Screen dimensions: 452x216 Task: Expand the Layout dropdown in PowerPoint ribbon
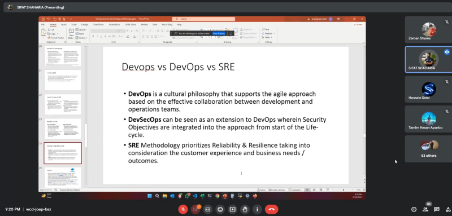pos(81,30)
